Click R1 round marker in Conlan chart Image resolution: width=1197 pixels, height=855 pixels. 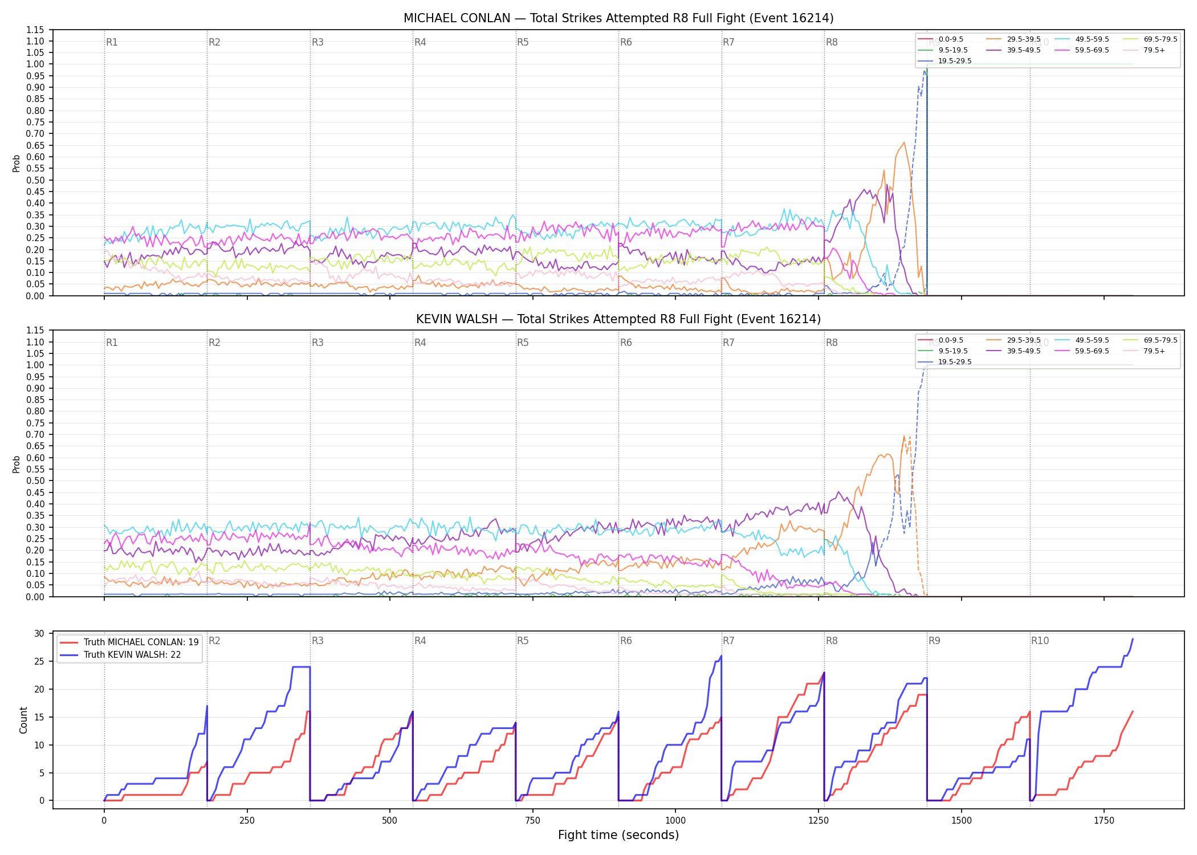tap(112, 42)
